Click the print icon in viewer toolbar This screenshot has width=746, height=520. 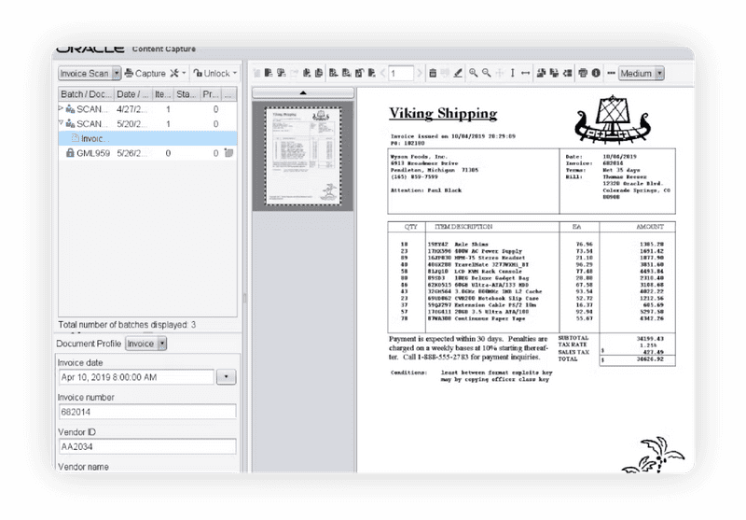582,74
